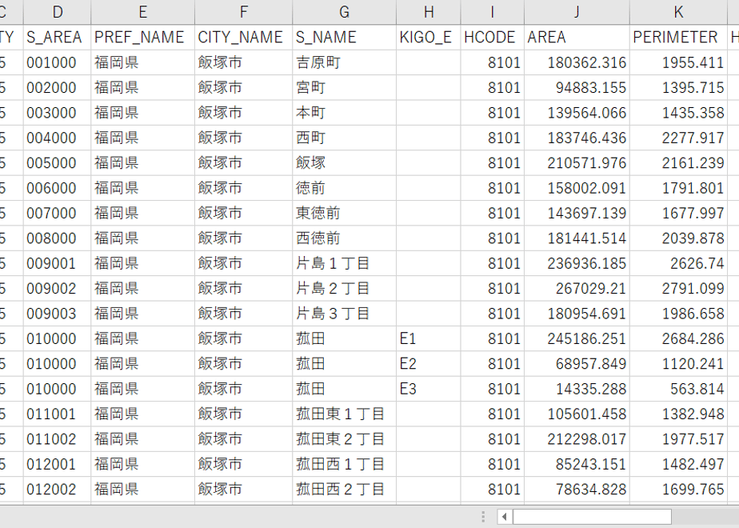Select PERIMETER value 1120.241
This screenshot has height=528, width=739.
pos(679,363)
